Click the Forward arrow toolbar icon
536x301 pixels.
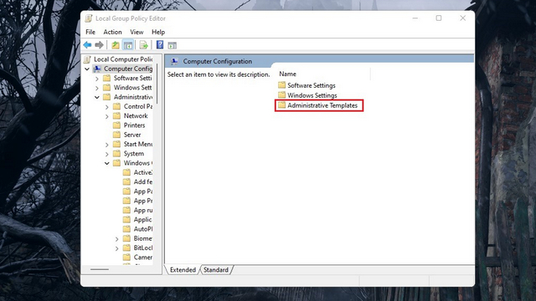click(99, 44)
